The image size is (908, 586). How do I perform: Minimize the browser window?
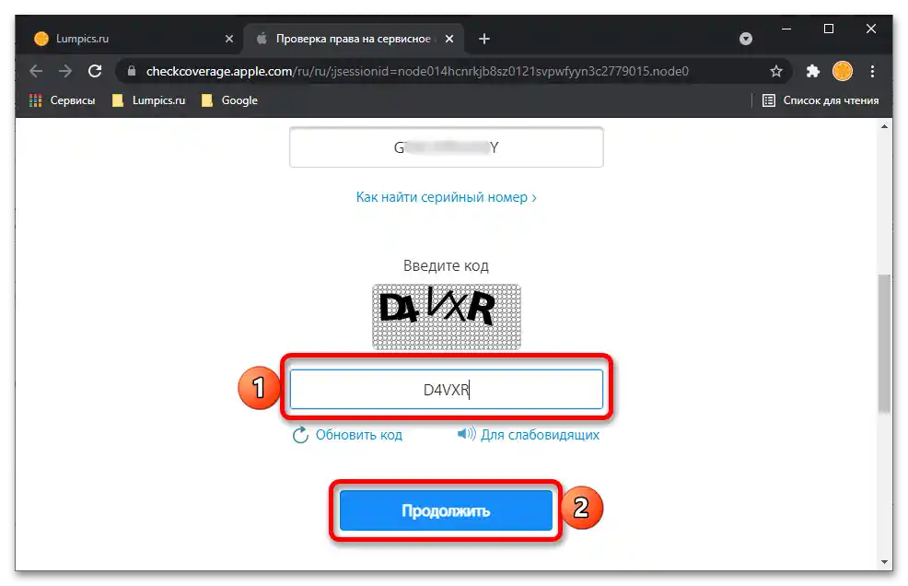coord(786,29)
